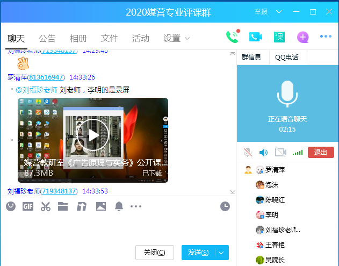Open the emoji picker in chat toolbar
339x266 pixels.
click(11, 206)
